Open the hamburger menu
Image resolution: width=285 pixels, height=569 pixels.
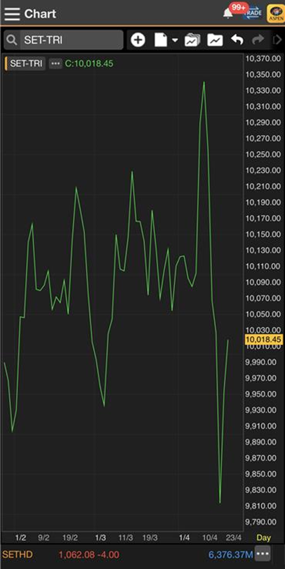point(12,14)
